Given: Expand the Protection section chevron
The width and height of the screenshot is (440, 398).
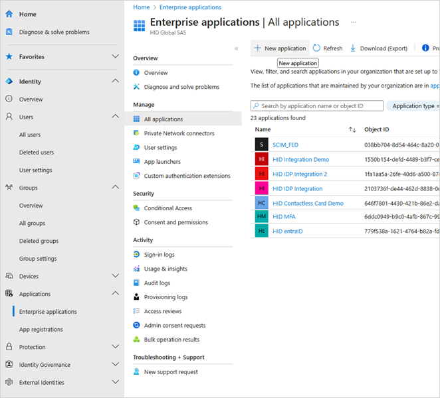Looking at the screenshot, I should 116,346.
